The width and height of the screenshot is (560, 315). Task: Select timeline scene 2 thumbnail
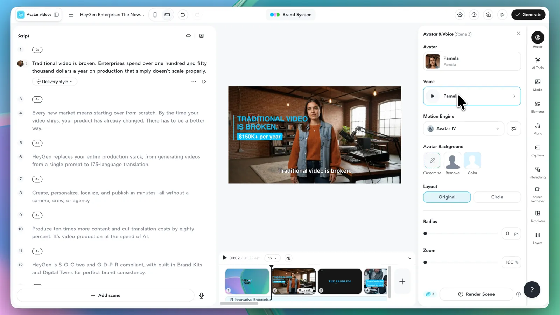pos(293,281)
